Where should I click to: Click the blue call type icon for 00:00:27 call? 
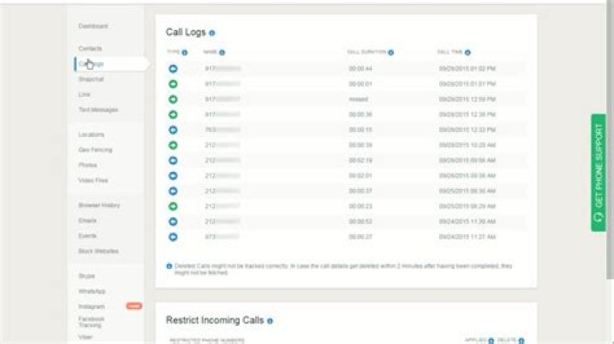point(173,237)
